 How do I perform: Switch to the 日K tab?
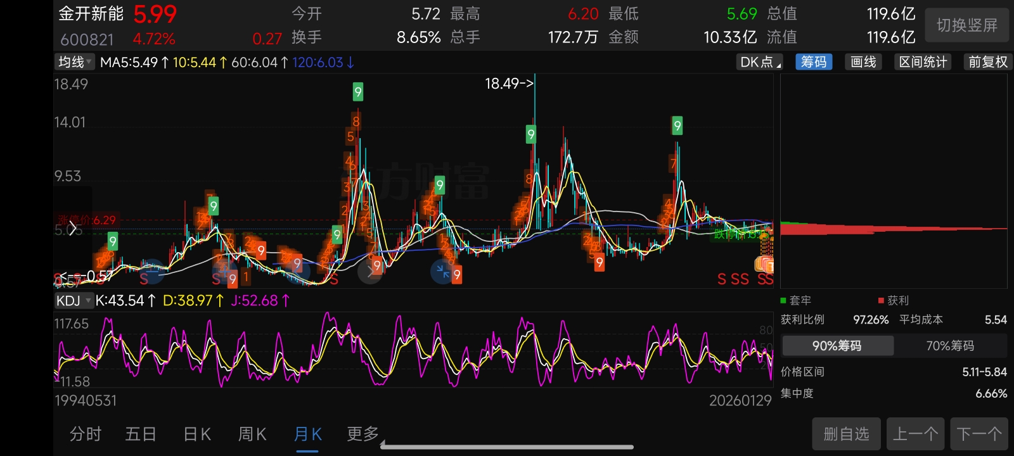click(197, 434)
